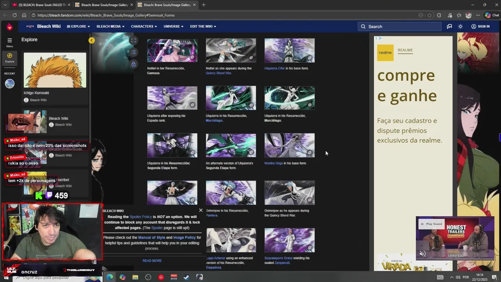Expand page to fullscreen via expand icon

click(x=133, y=40)
